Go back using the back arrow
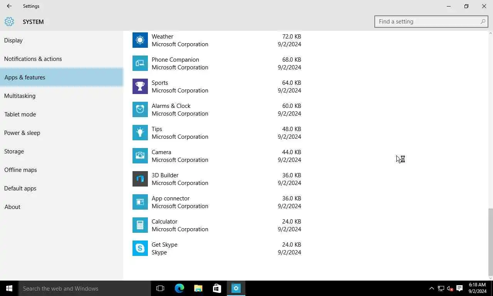Viewport: 493px width, 296px height. coord(9,6)
